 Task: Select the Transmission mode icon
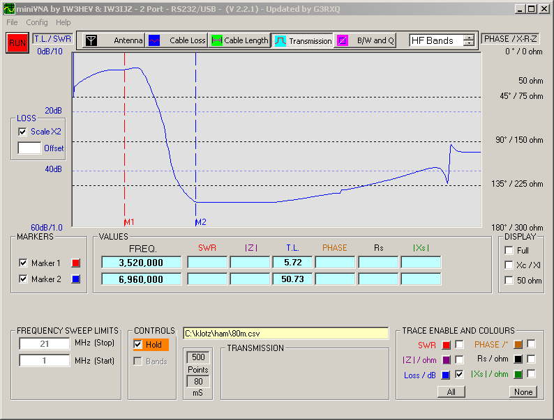point(280,41)
